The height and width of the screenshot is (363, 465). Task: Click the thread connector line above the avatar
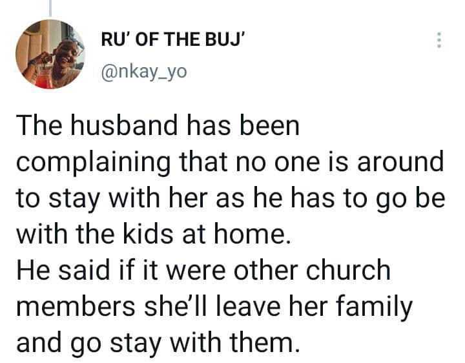coord(50,6)
